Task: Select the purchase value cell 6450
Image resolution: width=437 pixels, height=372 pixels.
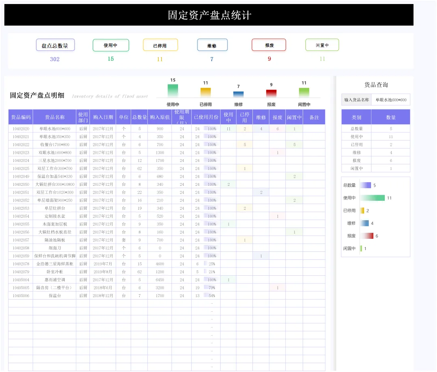Action: (160, 280)
